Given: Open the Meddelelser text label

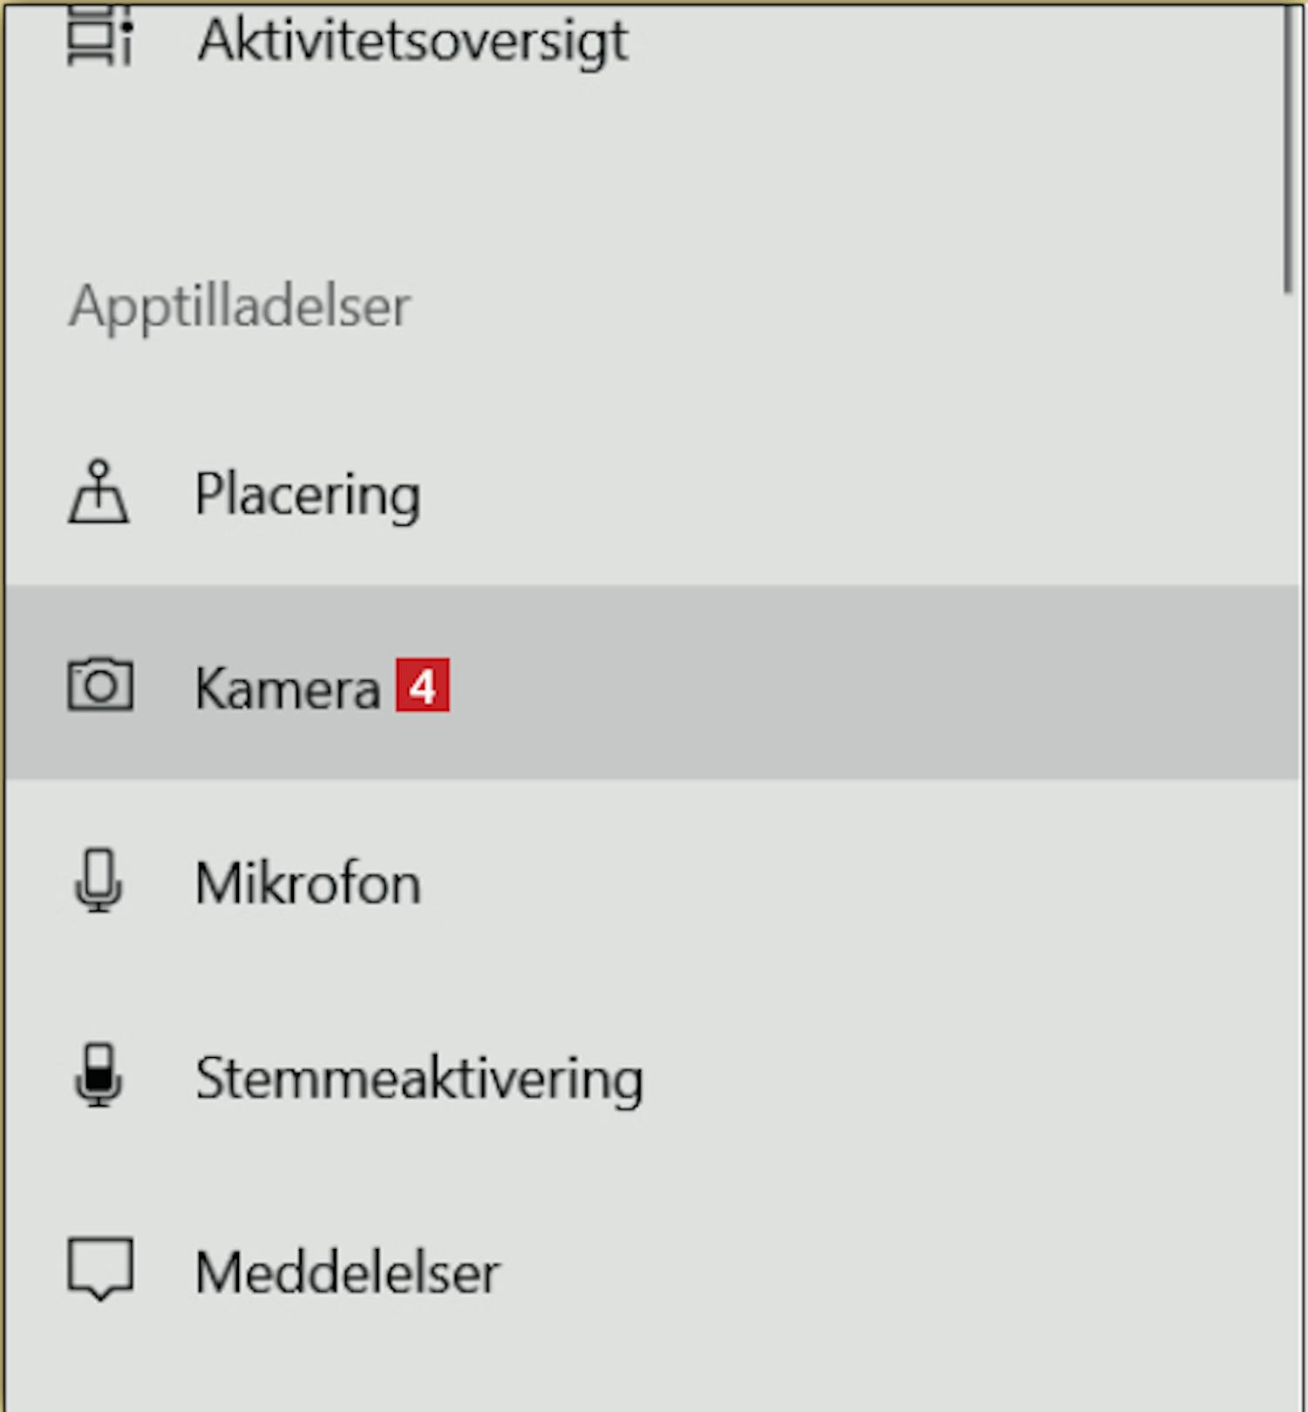Looking at the screenshot, I should click(x=348, y=1272).
